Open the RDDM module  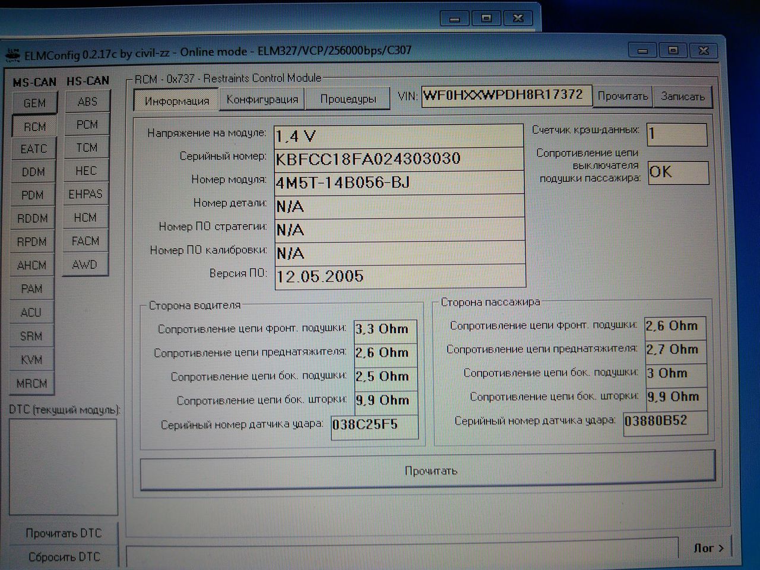point(32,218)
